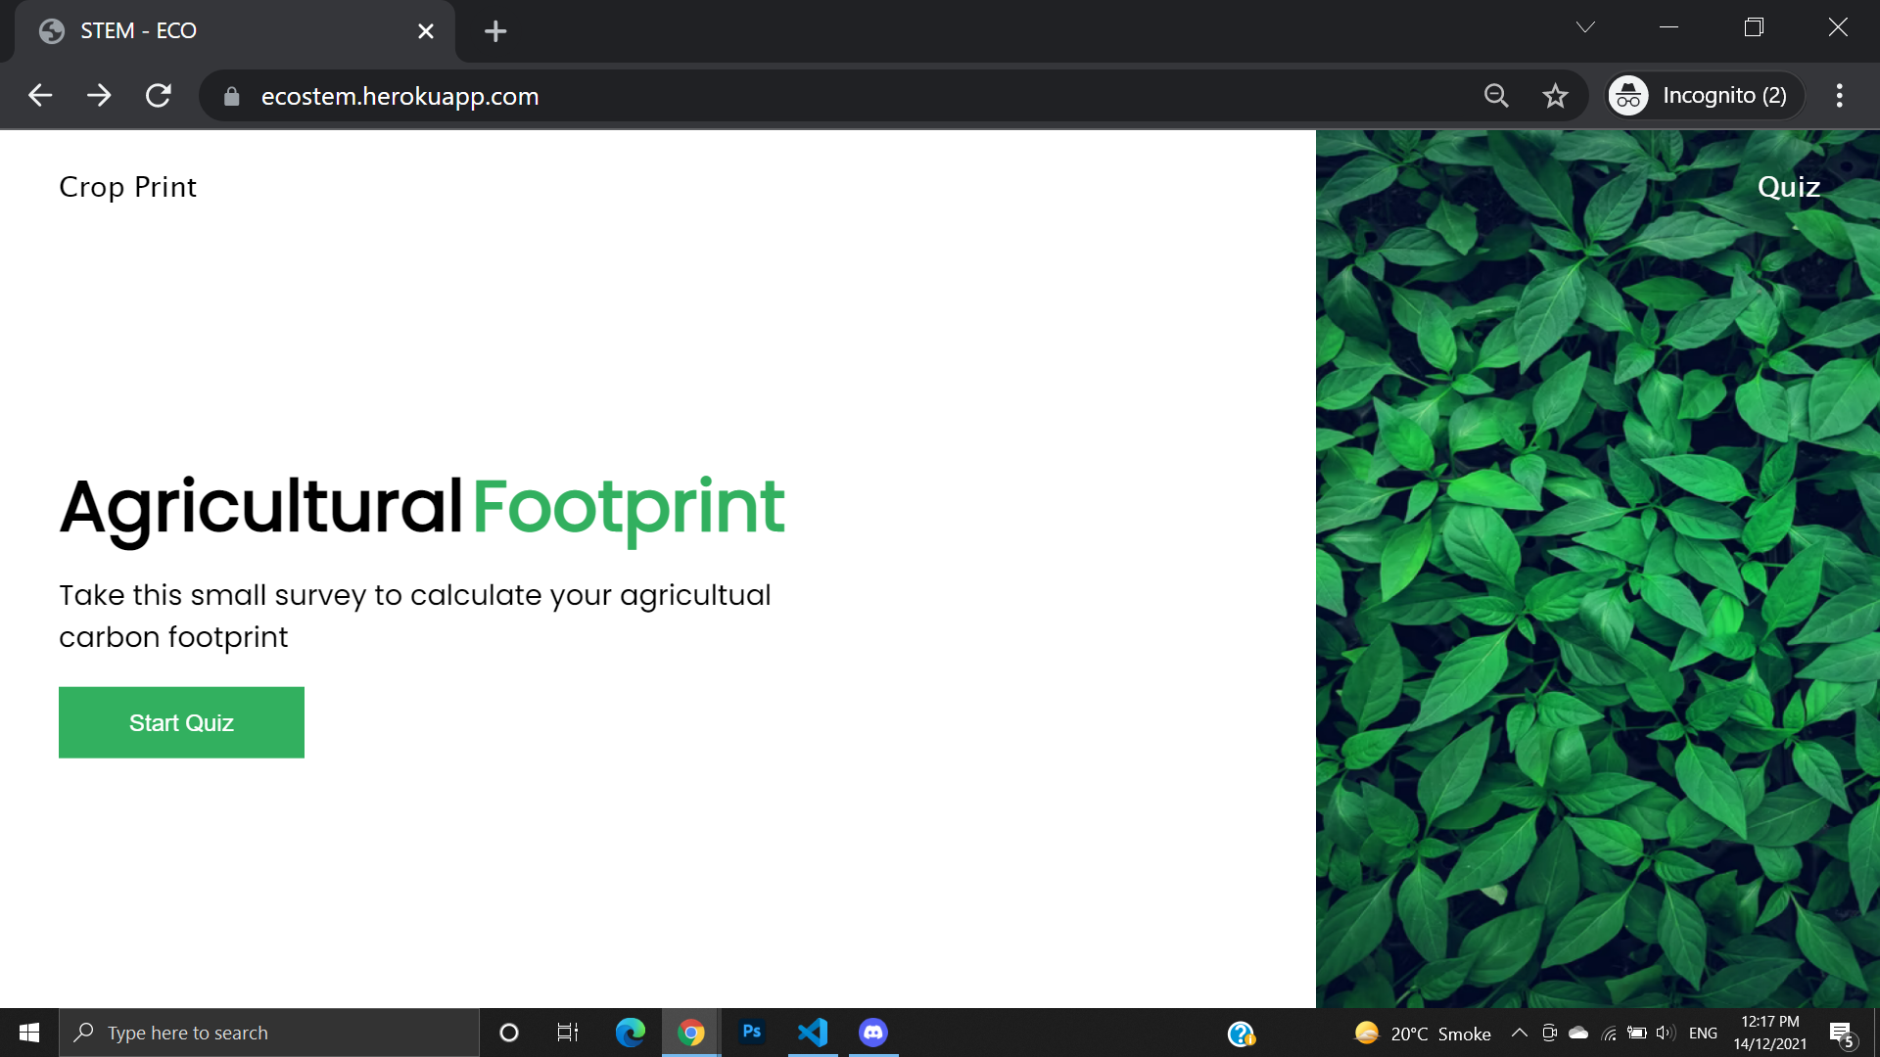Click the Windows taskbar search box

[269, 1033]
